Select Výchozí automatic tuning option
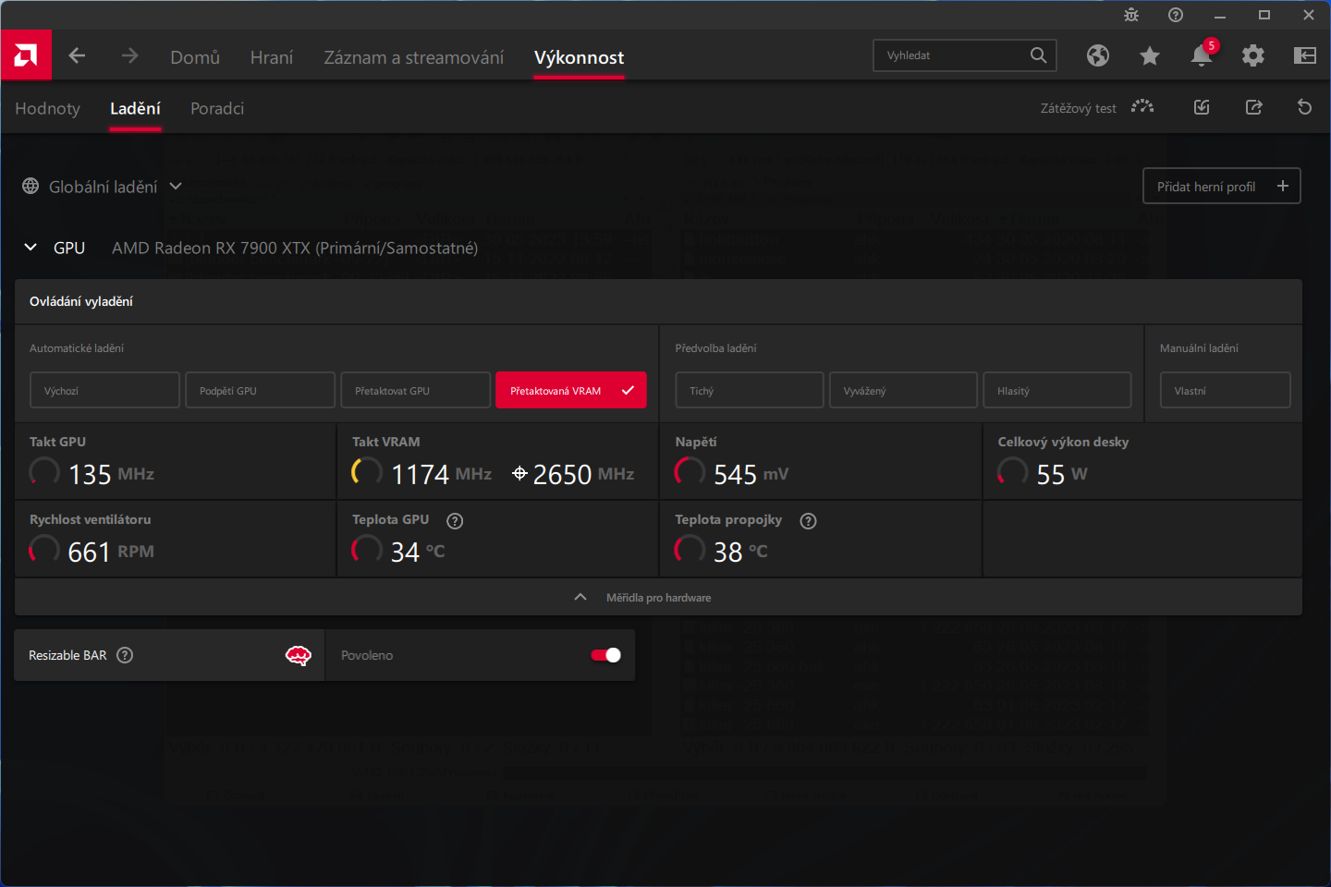The image size is (1331, 887). (104, 390)
